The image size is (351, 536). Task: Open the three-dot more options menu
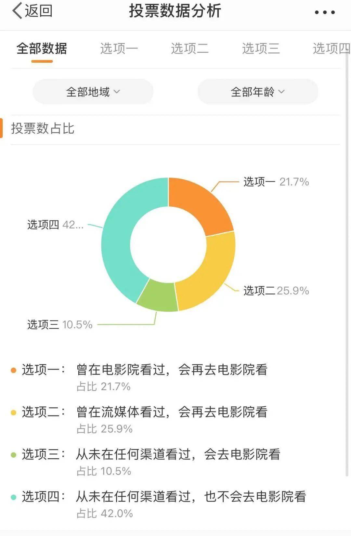(x=324, y=12)
